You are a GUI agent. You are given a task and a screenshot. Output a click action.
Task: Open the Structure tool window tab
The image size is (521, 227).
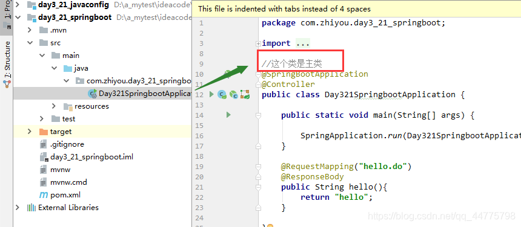(x=7, y=64)
